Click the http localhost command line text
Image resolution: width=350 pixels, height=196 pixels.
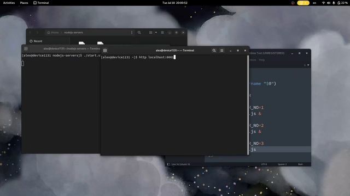(156, 57)
